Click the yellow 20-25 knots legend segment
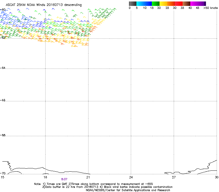This screenshot has width=219, height=192. pos(163,4)
